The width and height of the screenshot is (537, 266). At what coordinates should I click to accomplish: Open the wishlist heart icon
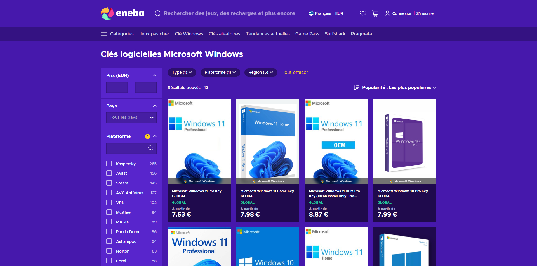(363, 13)
